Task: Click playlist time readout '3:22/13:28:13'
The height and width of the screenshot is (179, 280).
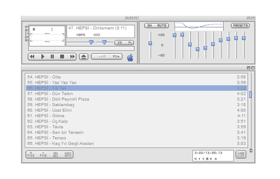Action: [x=208, y=153]
